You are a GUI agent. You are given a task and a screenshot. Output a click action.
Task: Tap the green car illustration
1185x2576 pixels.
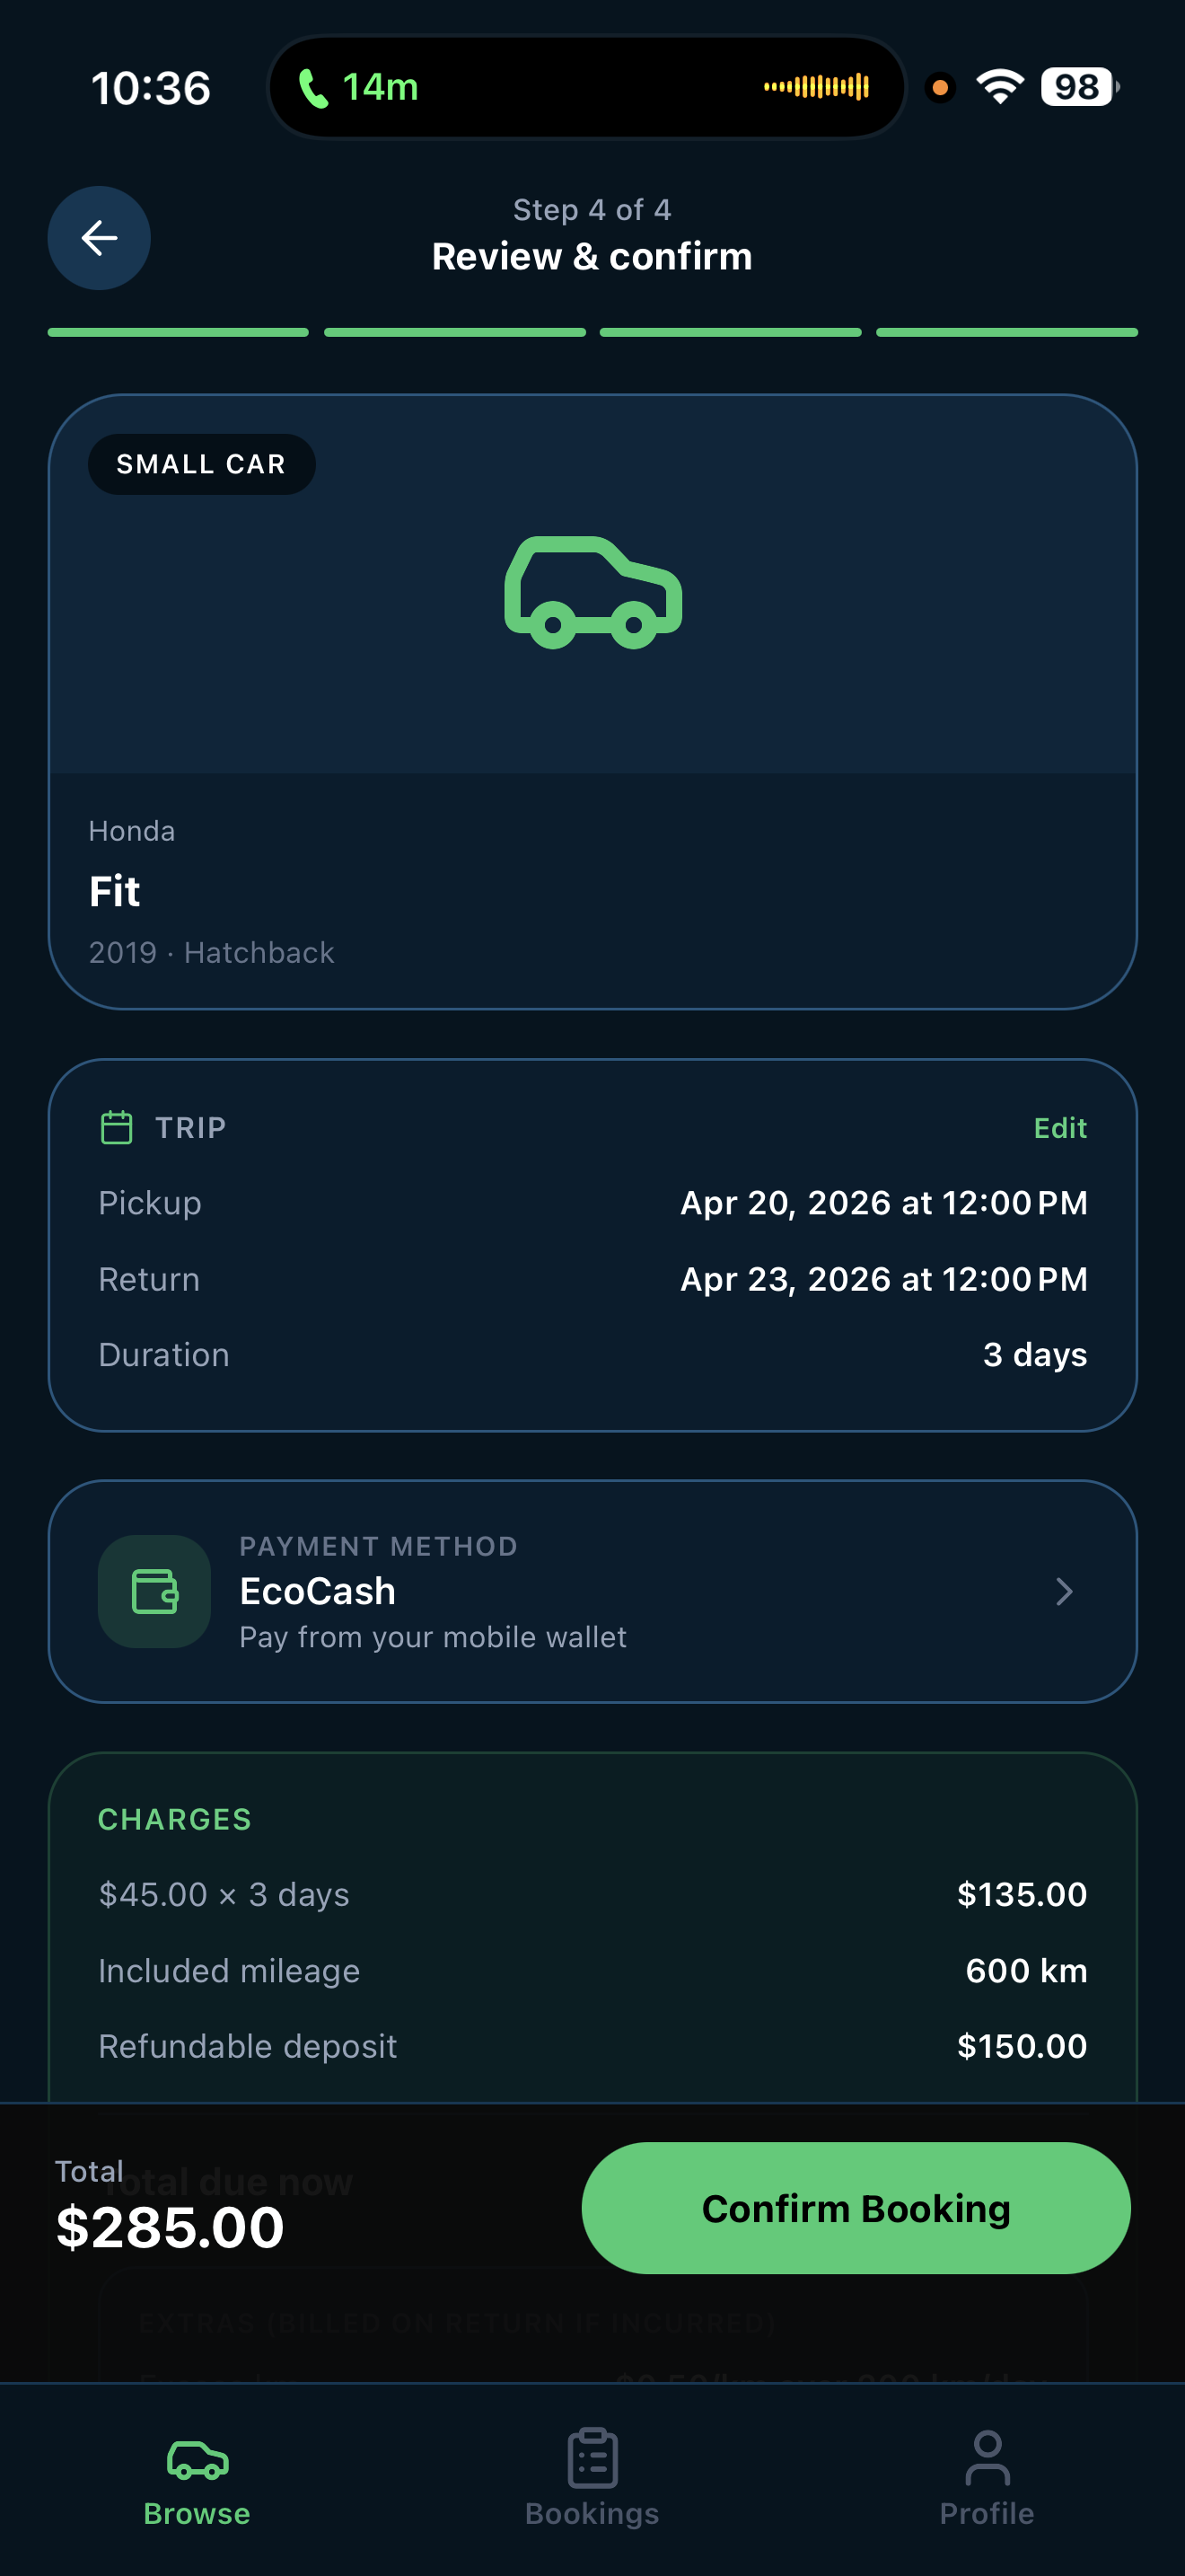tap(592, 592)
